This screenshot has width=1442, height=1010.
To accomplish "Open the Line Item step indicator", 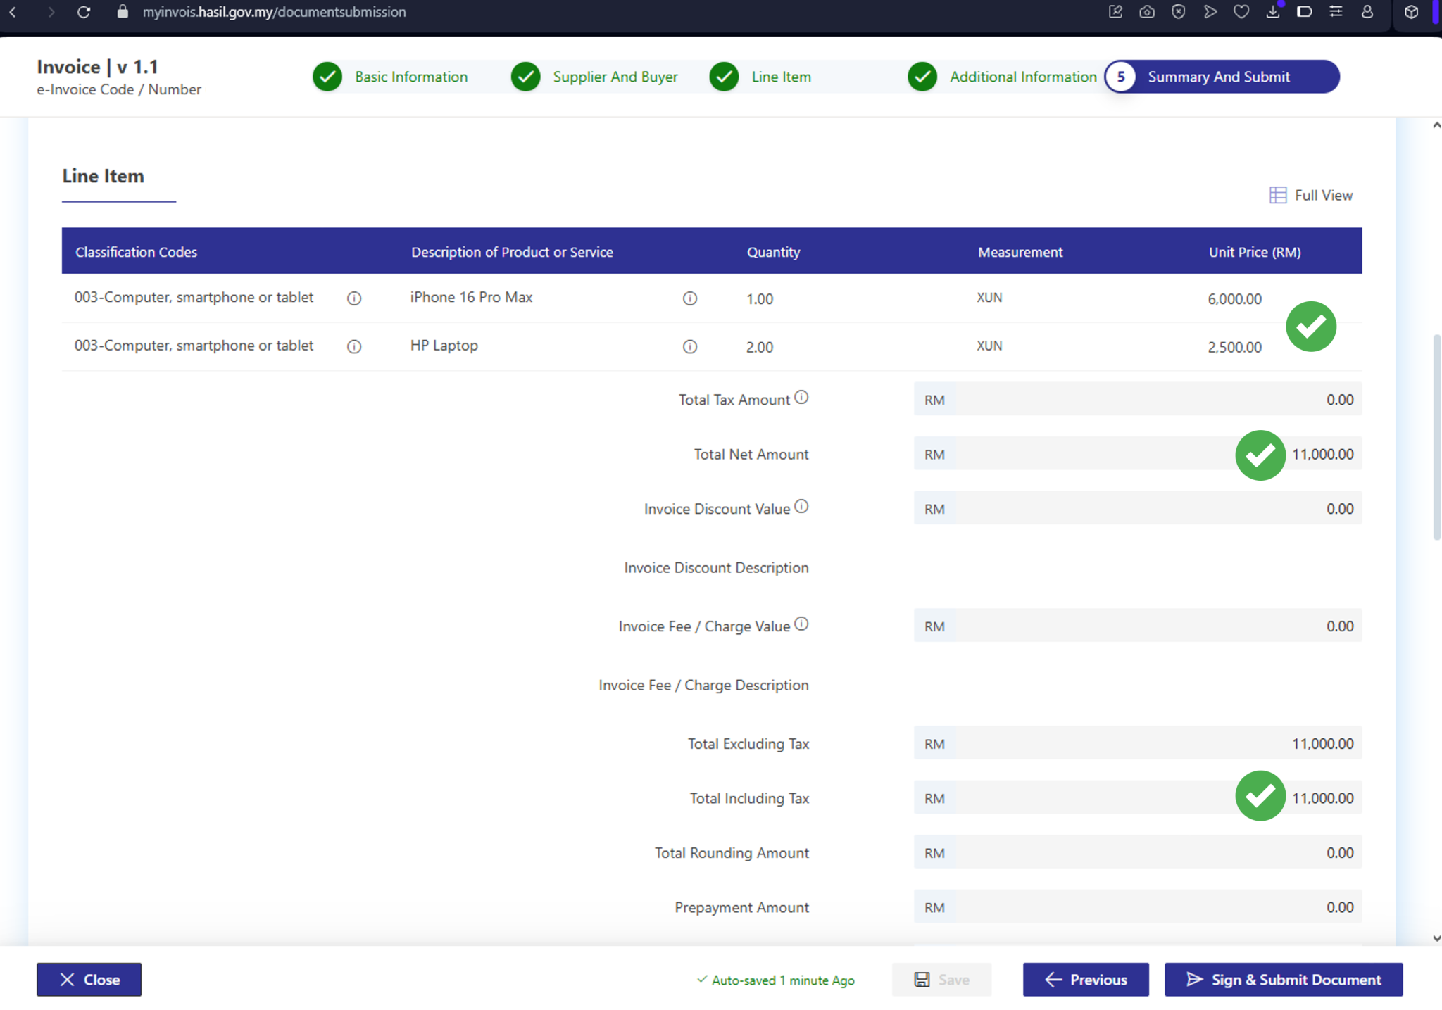I will 782,77.
